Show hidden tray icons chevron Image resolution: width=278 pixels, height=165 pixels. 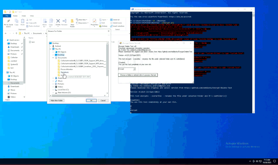click(x=250, y=161)
